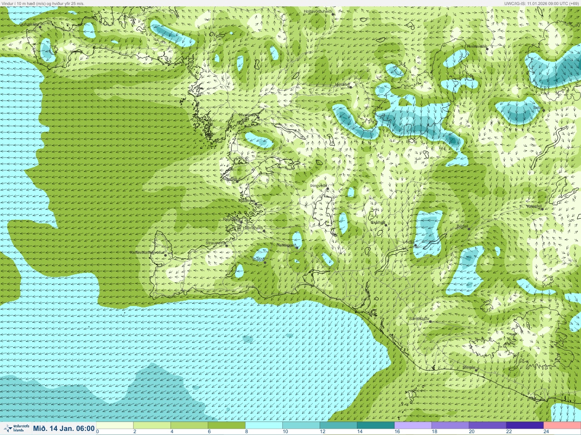The height and width of the screenshot is (435, 581).
Task: Pick the 14–16 m/s dark teal legend swatch
Action: (375, 425)
